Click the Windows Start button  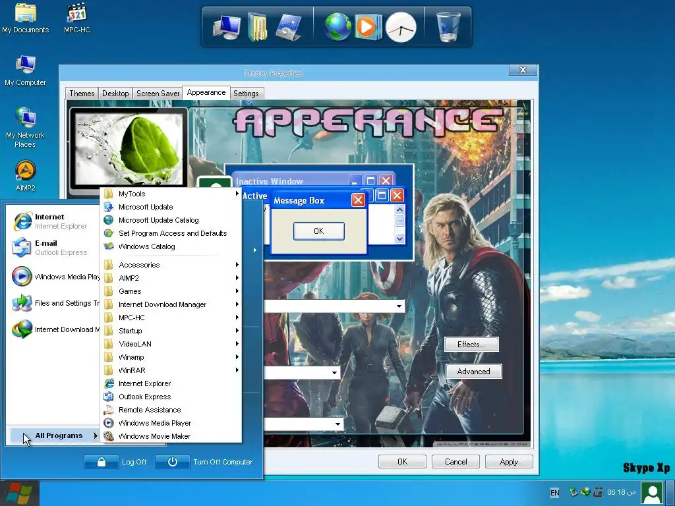click(19, 493)
